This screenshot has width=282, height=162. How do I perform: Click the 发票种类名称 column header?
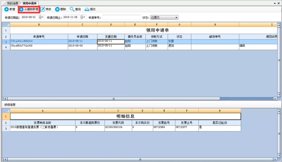(x=42, y=123)
